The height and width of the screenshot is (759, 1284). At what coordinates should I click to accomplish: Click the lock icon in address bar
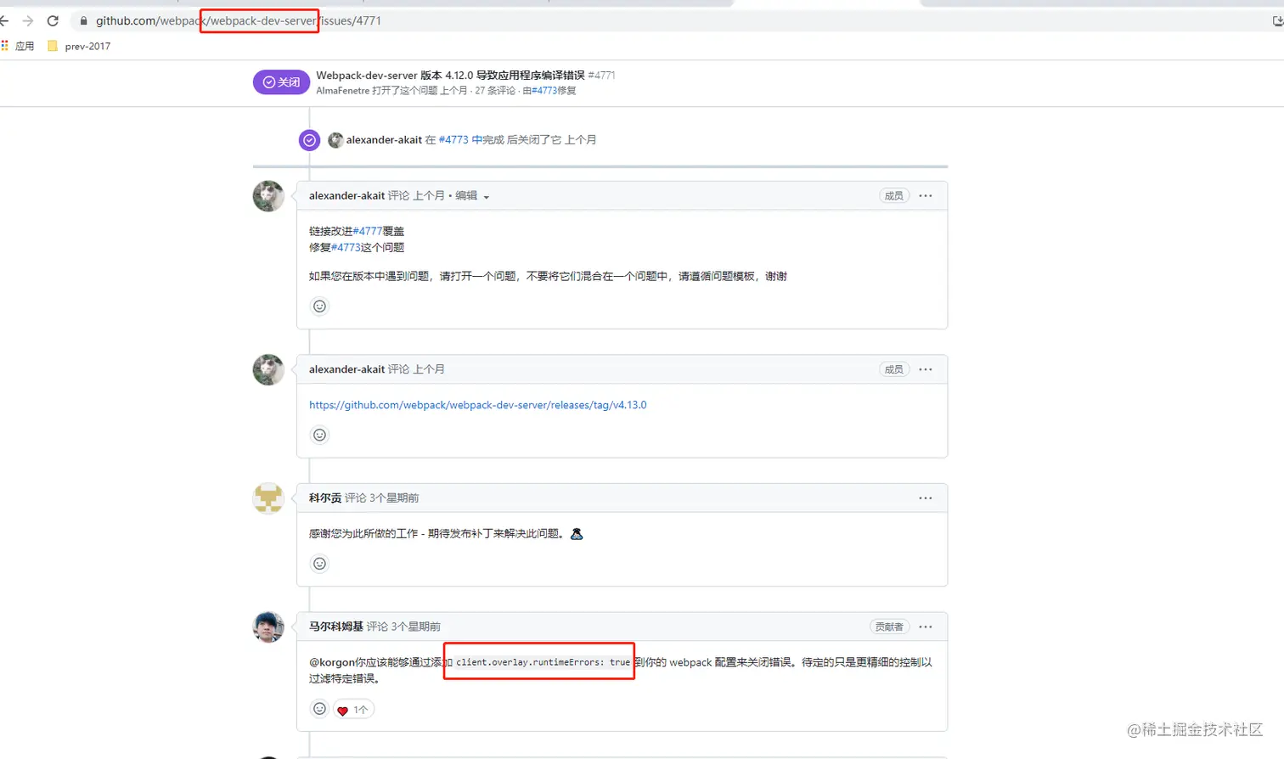pyautogui.click(x=82, y=20)
